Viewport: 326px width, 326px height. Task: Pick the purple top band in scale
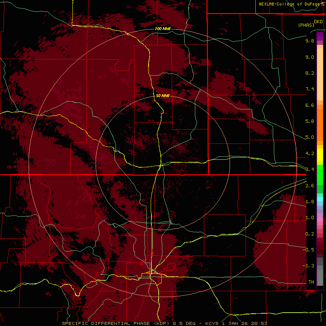(320, 36)
